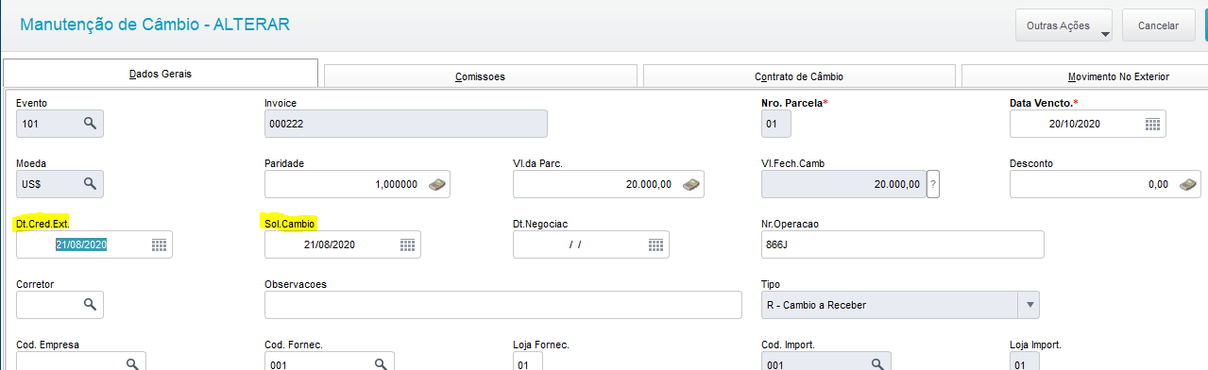Open calendar picker for Sol.Cambio

click(x=407, y=244)
